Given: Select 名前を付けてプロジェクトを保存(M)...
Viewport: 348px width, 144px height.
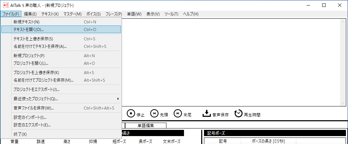Looking at the screenshot, I should coord(61,80).
